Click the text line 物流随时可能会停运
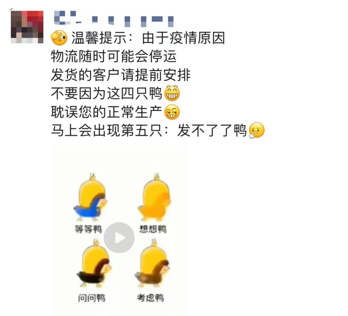 point(114,56)
